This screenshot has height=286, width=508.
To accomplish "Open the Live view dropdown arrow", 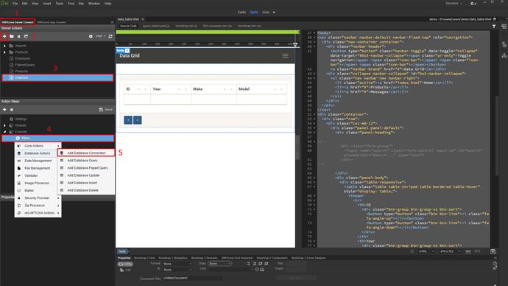I will (x=274, y=13).
